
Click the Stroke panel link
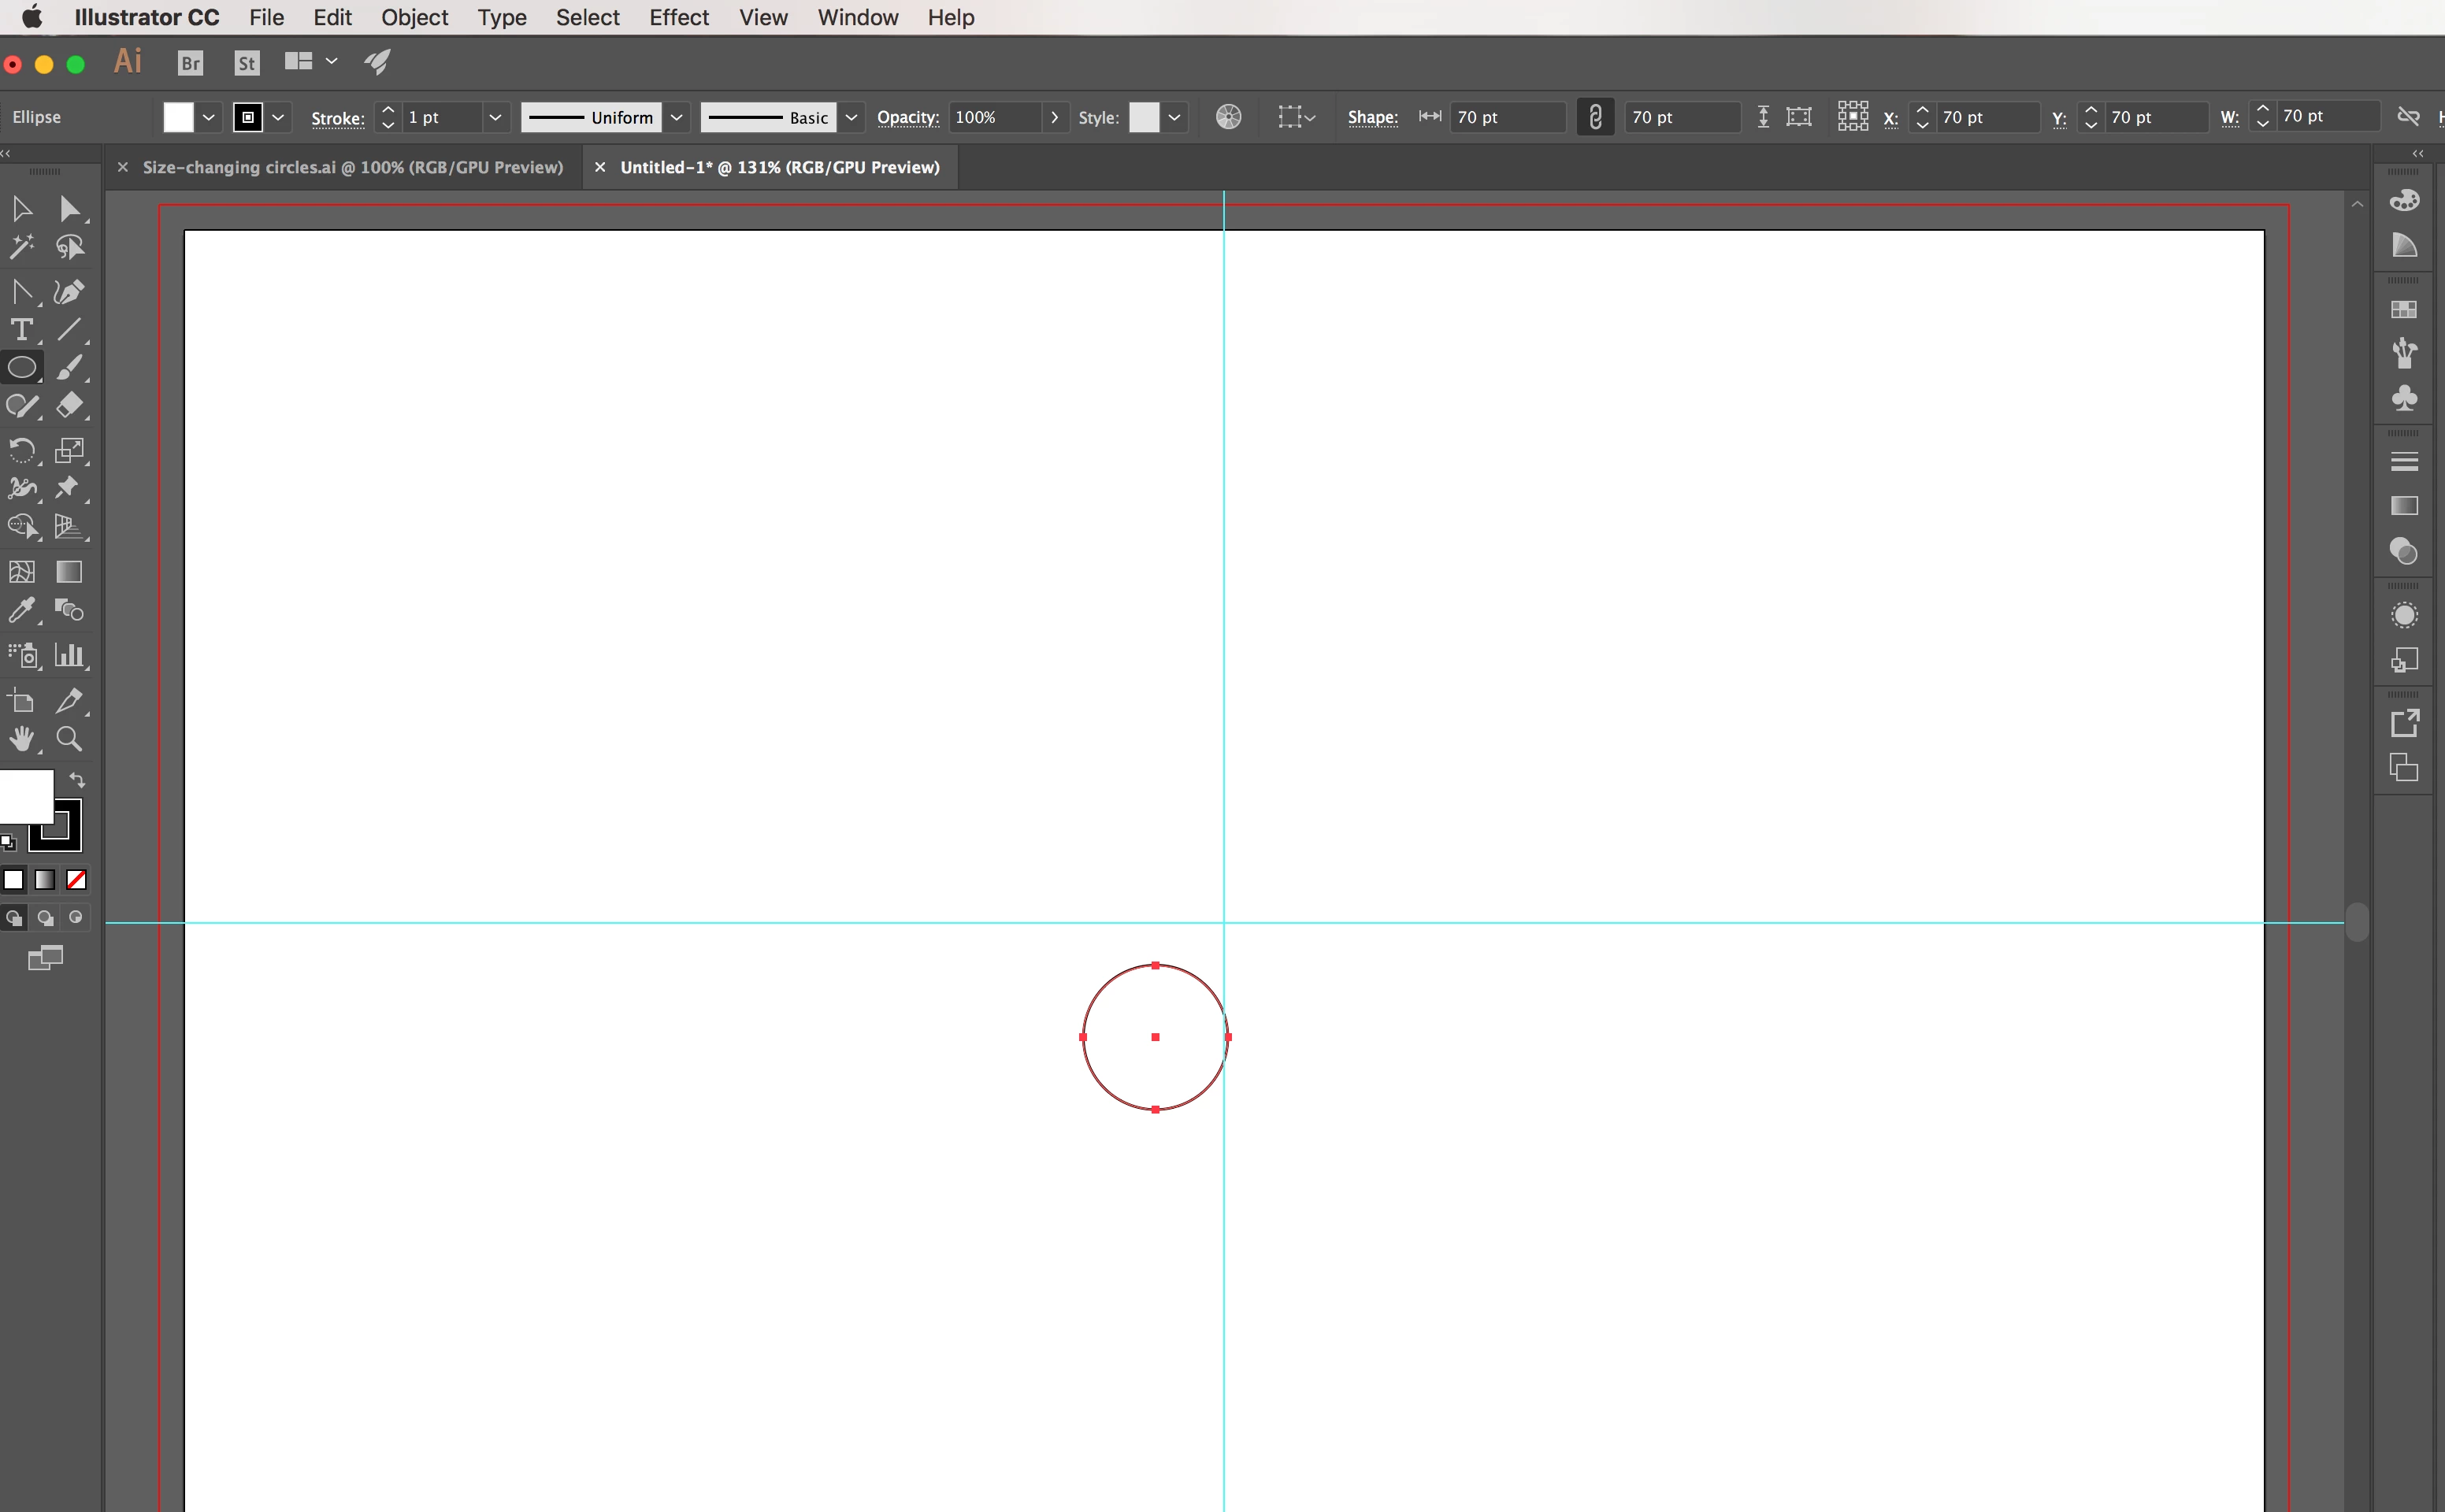[x=337, y=118]
